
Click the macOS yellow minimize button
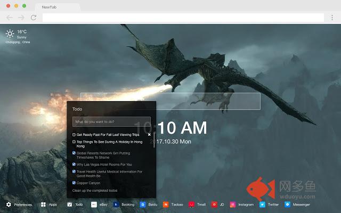[17, 6]
